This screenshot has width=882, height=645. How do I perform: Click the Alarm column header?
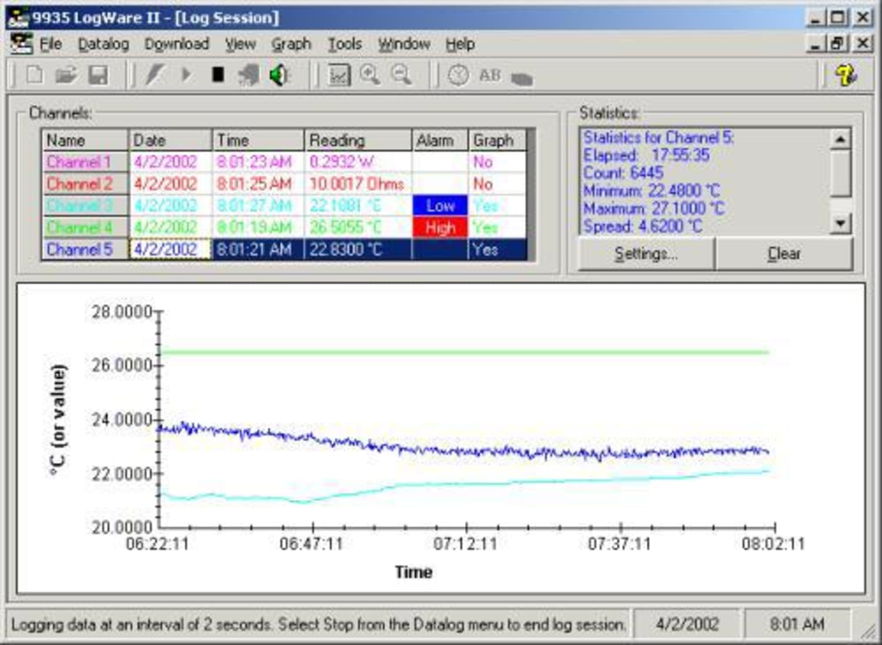(440, 140)
